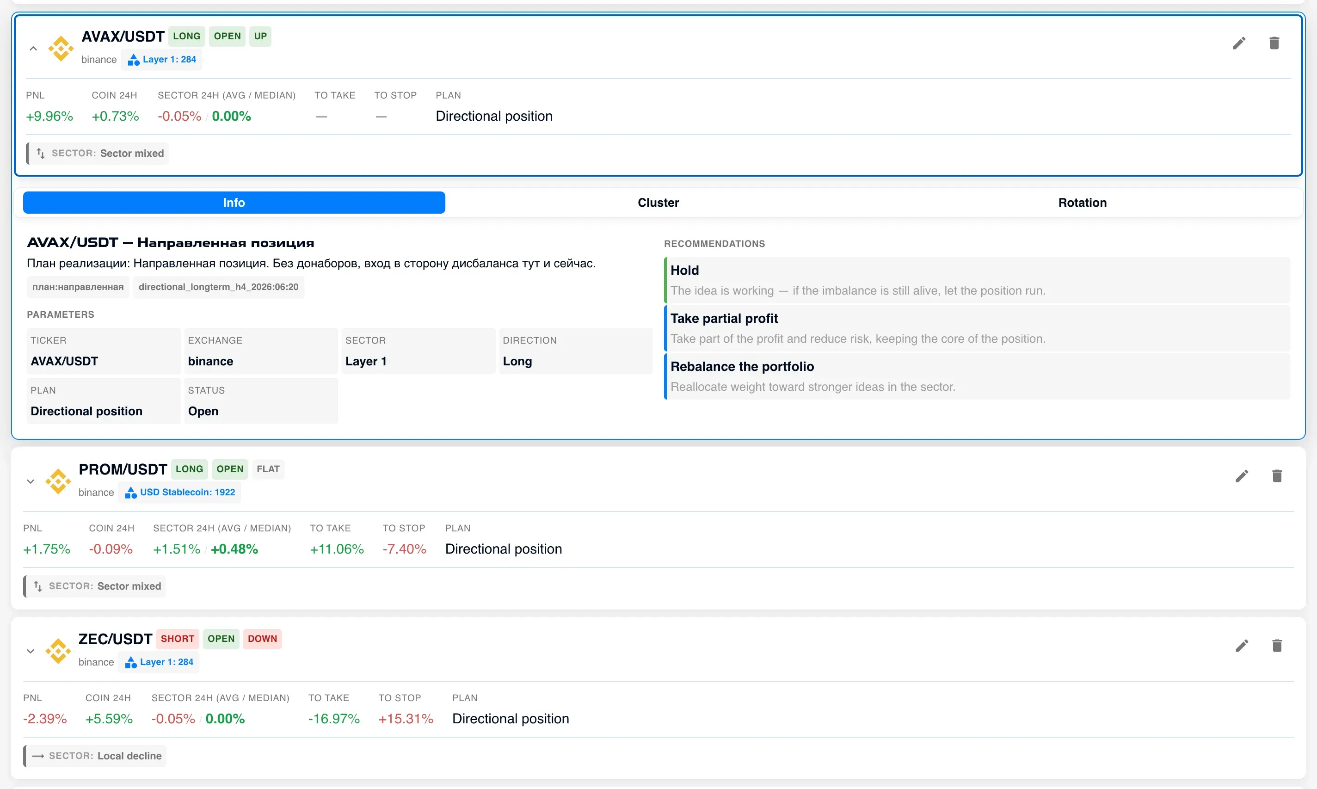Open the Layer 1: 284 sector link under AVAX/USDT

(x=161, y=60)
